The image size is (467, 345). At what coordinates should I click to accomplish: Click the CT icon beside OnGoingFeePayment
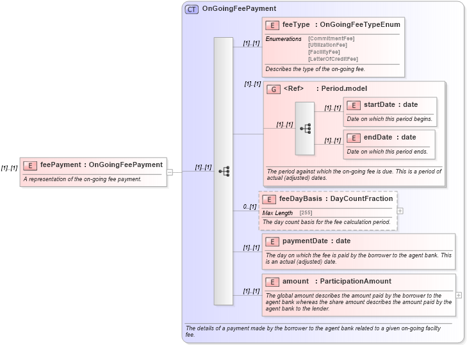tap(192, 10)
